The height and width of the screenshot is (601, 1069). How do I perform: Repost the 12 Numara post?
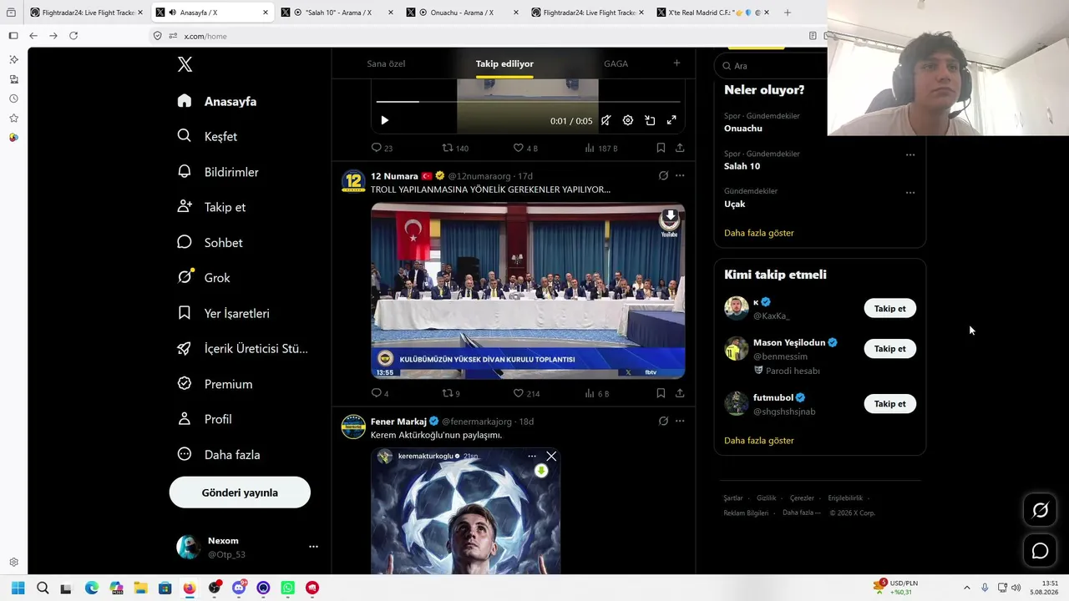click(451, 393)
